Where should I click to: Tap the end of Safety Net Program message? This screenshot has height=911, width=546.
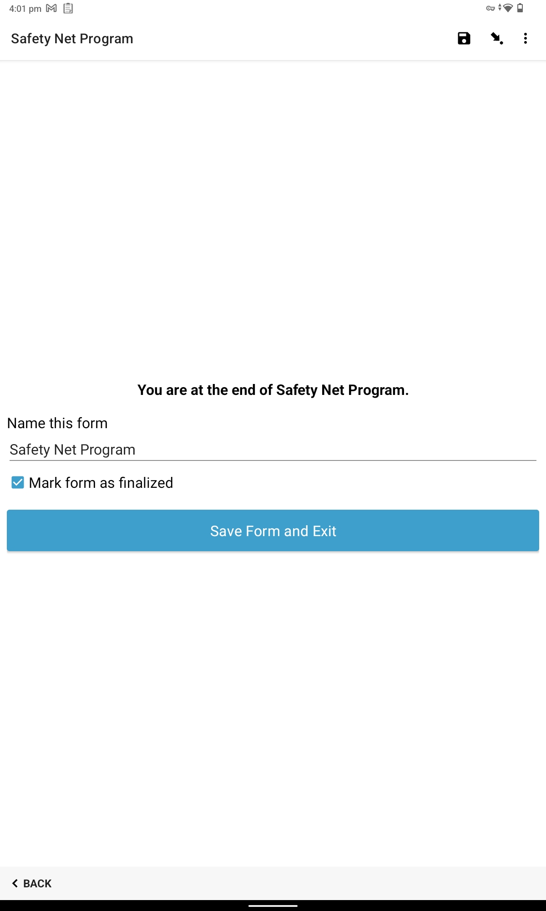(273, 390)
